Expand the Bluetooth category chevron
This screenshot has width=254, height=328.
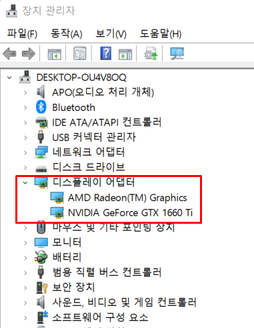pos(25,108)
